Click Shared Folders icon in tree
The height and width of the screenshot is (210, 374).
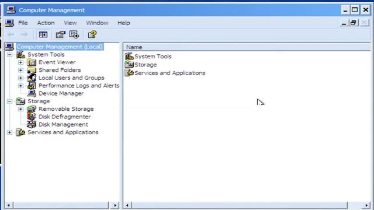tap(32, 70)
